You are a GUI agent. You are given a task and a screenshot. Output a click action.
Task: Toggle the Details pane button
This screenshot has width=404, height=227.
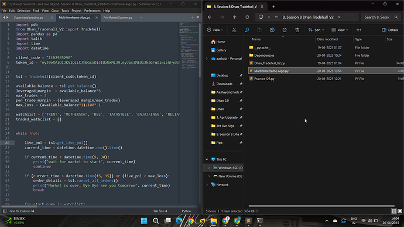pos(390,30)
